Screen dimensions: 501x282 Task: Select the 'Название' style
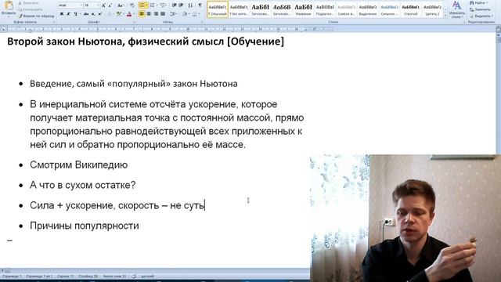pyautogui.click(x=303, y=9)
